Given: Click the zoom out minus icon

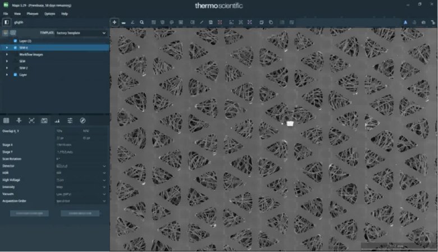Looking at the screenshot, I should (x=124, y=22).
